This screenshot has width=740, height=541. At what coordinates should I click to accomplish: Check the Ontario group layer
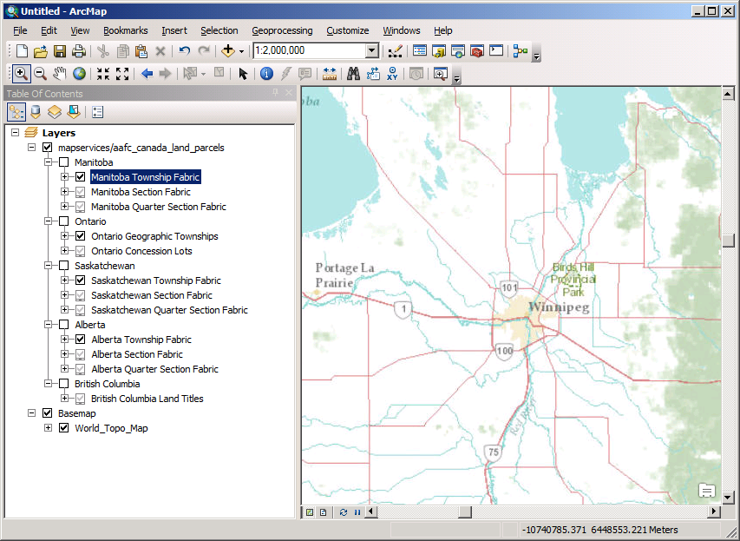point(63,221)
